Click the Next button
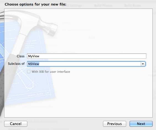The image size is (156, 130). click(141, 124)
